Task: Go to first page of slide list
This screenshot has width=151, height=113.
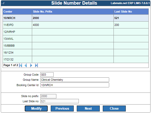Action: pos(21,65)
